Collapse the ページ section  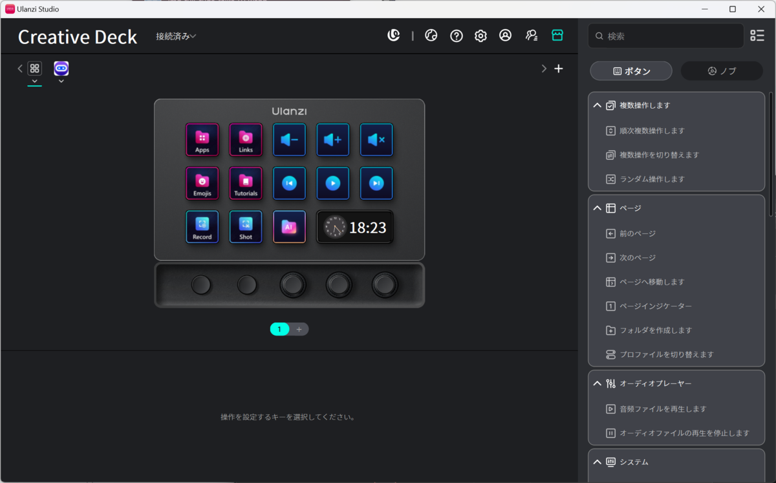coord(598,208)
